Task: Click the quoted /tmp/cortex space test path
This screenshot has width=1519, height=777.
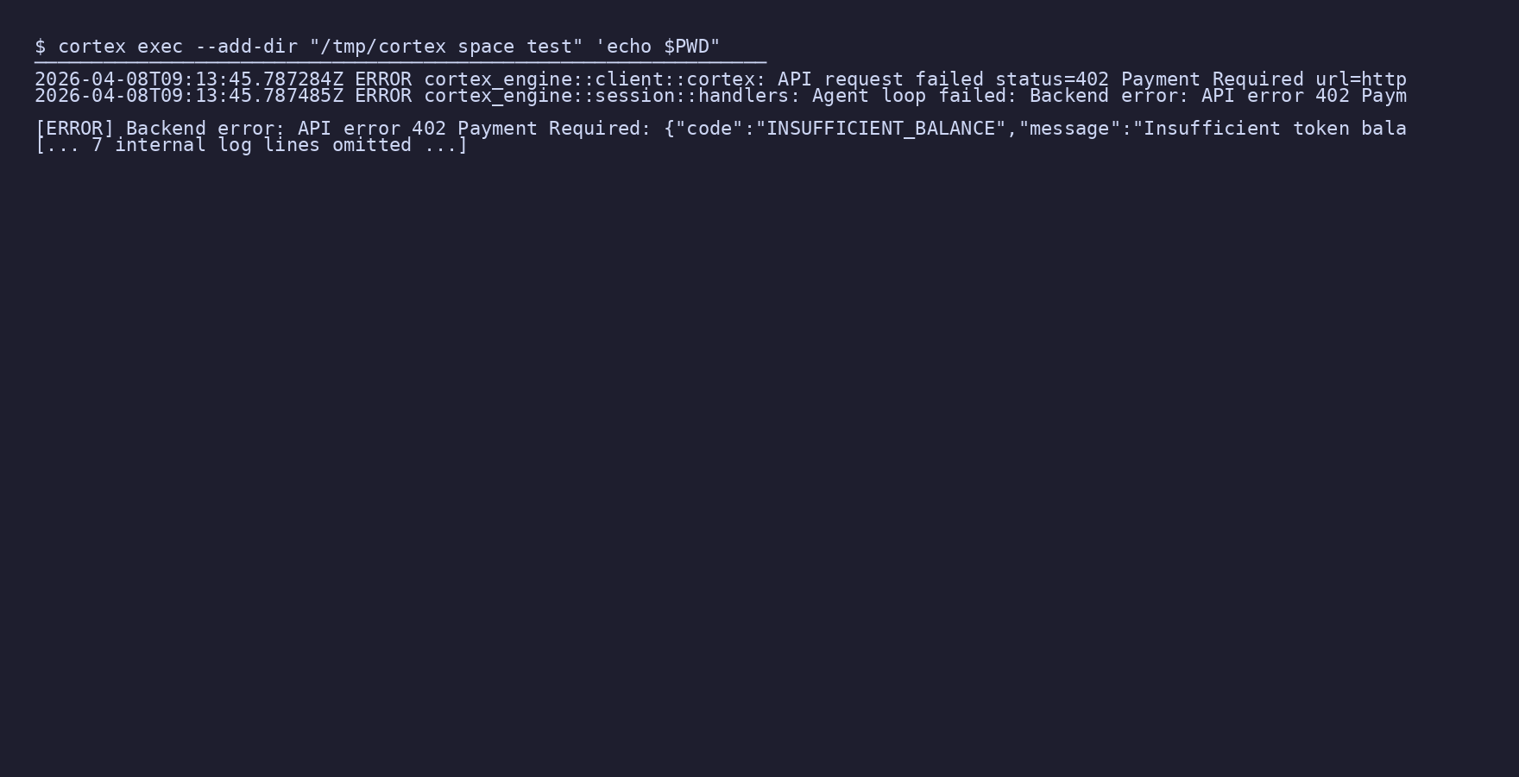Action: coord(446,47)
